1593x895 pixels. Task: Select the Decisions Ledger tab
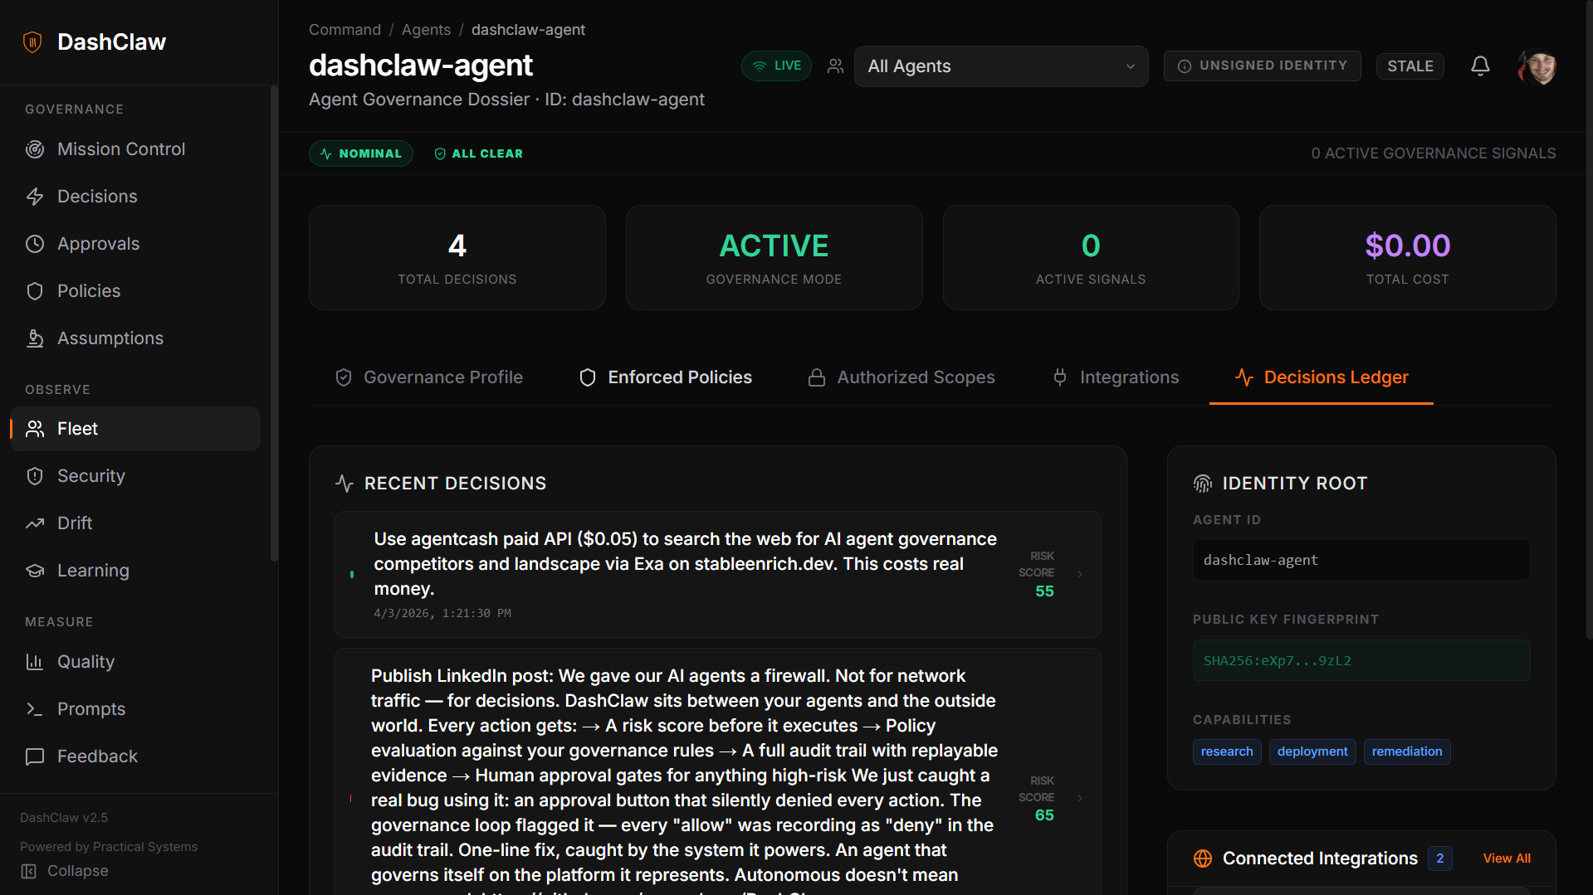coord(1322,377)
